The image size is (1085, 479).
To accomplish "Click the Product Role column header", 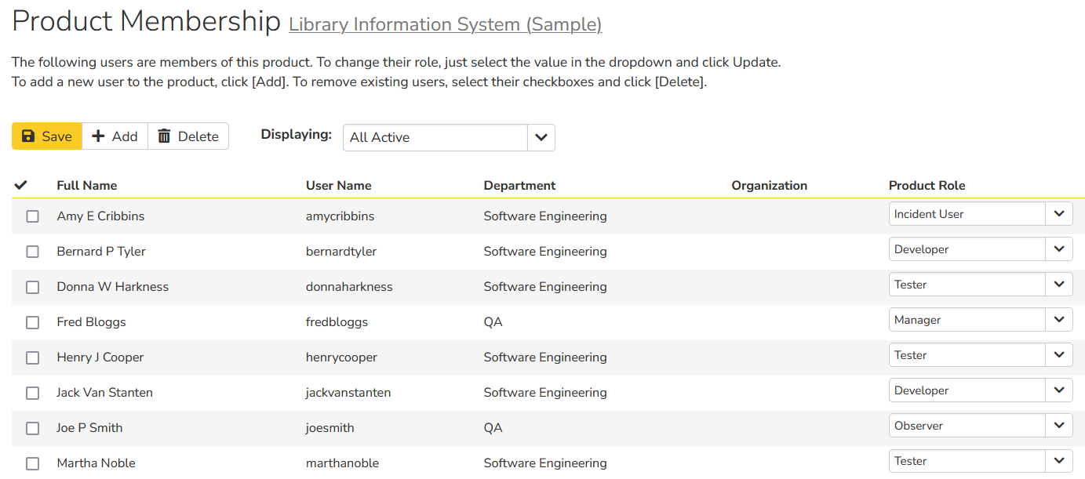I will tap(927, 186).
